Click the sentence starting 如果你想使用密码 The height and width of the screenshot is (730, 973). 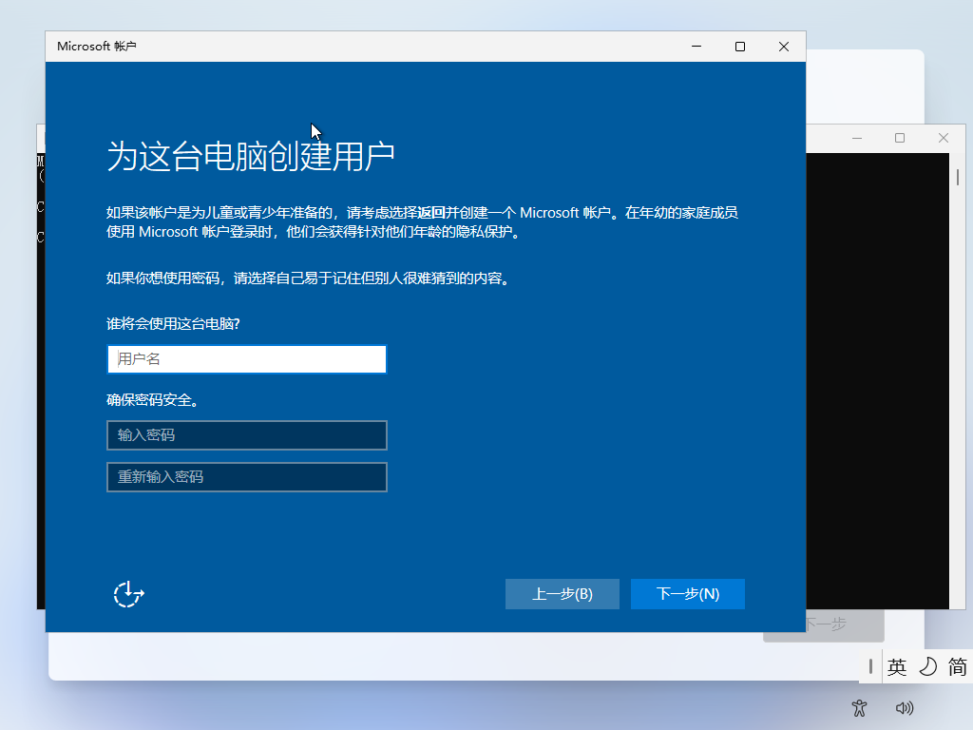point(309,279)
